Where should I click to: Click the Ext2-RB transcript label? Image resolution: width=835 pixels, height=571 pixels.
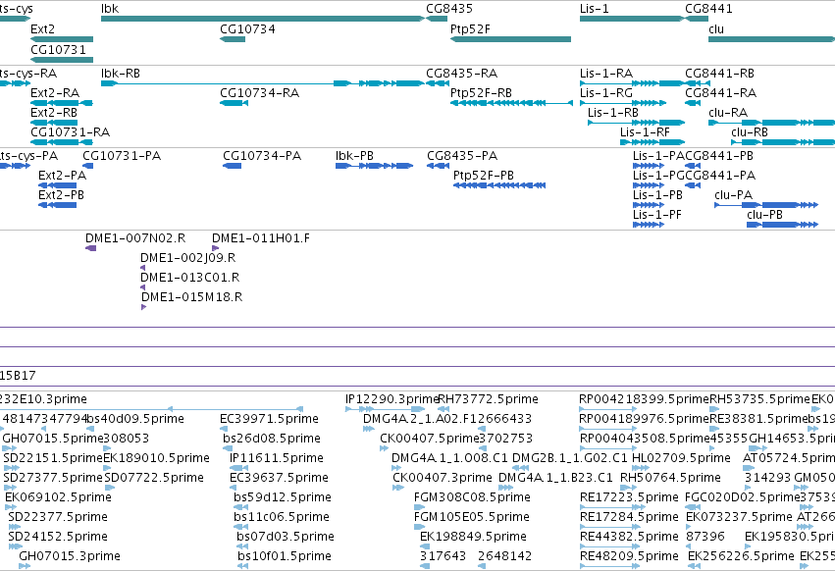pyautogui.click(x=54, y=113)
